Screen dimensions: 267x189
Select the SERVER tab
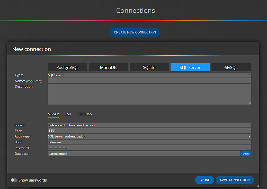click(x=53, y=114)
